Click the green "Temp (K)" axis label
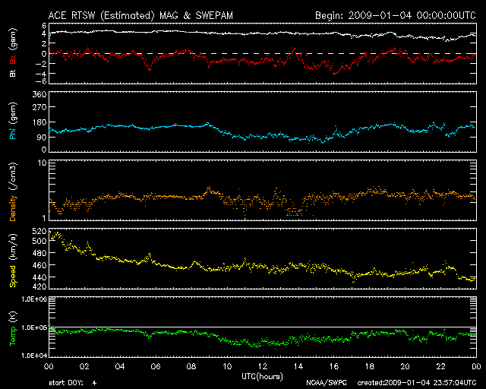486x389 pixels. tap(13, 329)
